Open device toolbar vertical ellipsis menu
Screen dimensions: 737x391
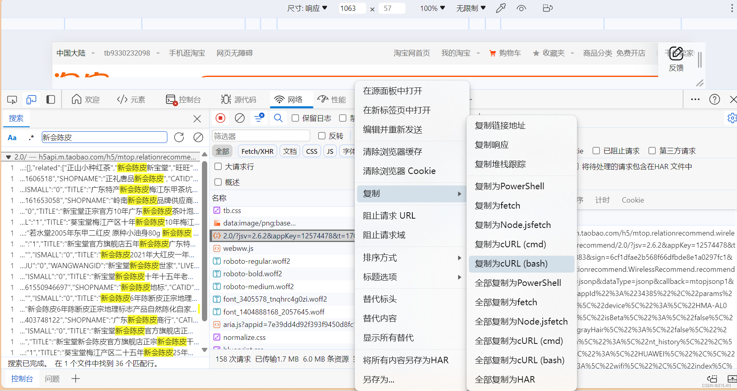pyautogui.click(x=732, y=8)
